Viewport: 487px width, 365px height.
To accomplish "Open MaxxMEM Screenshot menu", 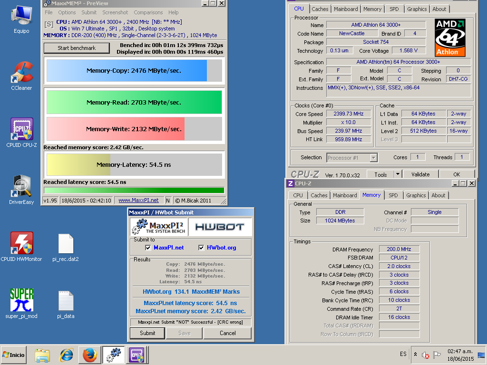I will 115,12.
